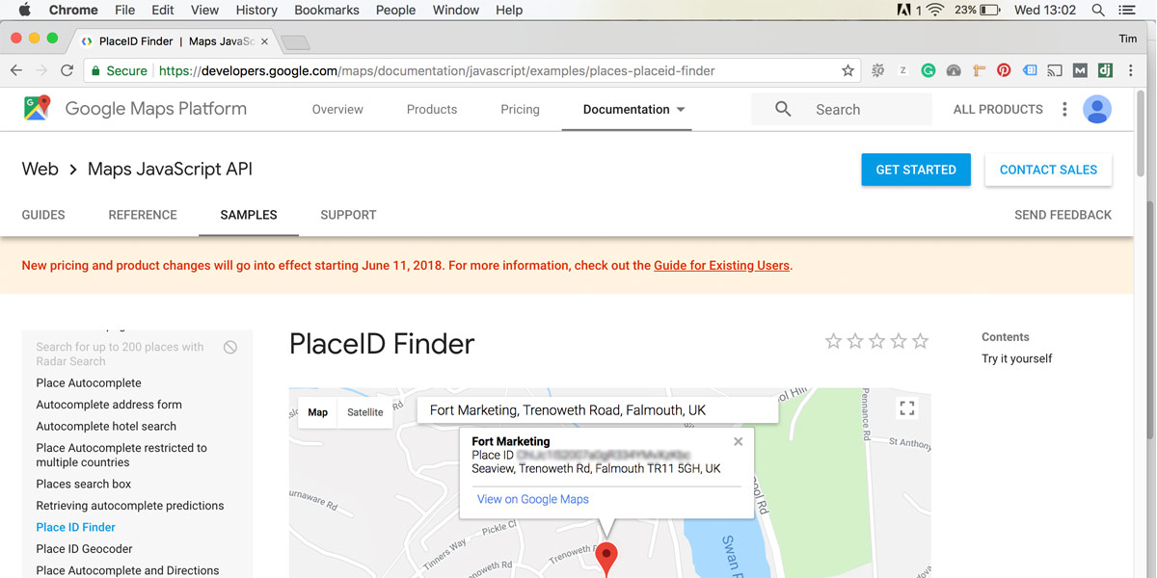Click the CONTACT SALES button
This screenshot has width=1157, height=578.
1048,170
